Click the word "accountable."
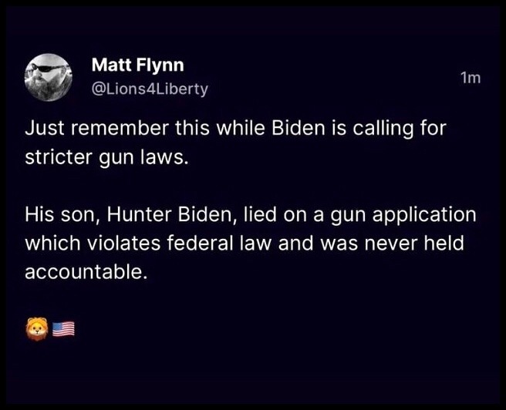The height and width of the screenshot is (410, 506). coord(86,272)
